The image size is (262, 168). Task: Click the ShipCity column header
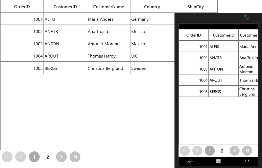click(195, 7)
